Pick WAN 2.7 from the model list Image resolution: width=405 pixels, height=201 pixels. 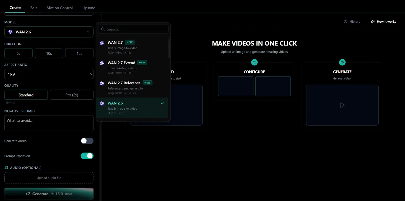click(132, 47)
